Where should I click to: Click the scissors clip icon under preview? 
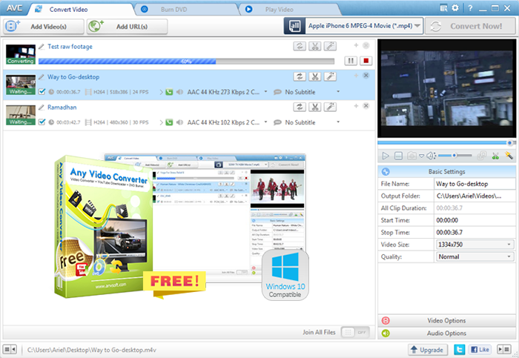(x=495, y=156)
